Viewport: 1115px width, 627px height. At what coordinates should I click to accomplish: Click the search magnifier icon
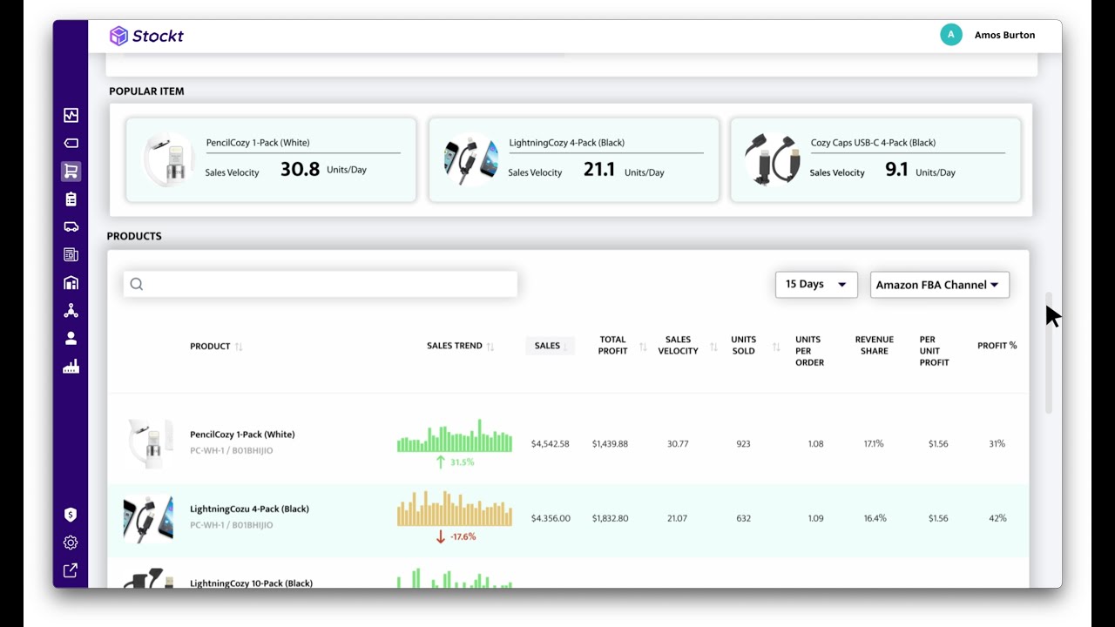tap(137, 284)
